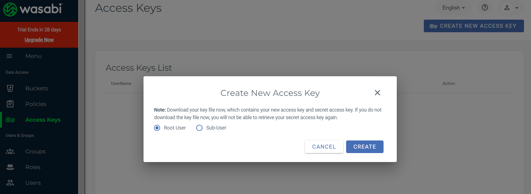Image resolution: width=531 pixels, height=194 pixels.
Task: Click the Roles hat icon
Action: (10, 167)
